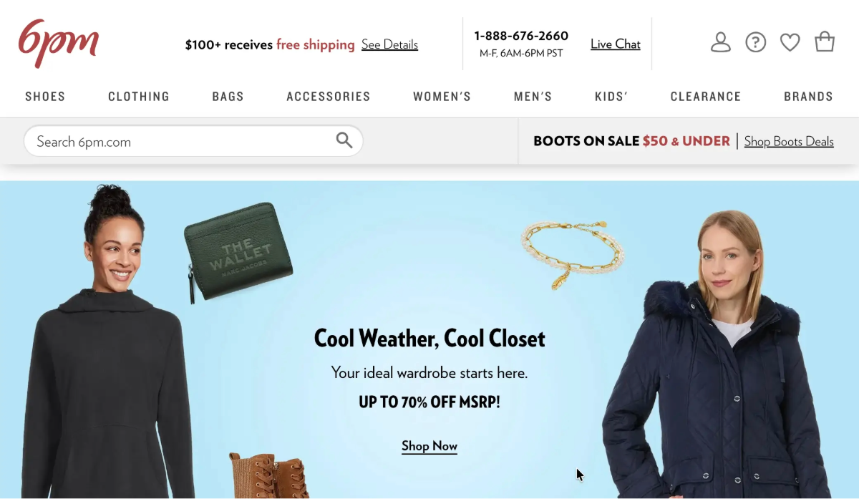Open the KIDS' category

point(611,97)
